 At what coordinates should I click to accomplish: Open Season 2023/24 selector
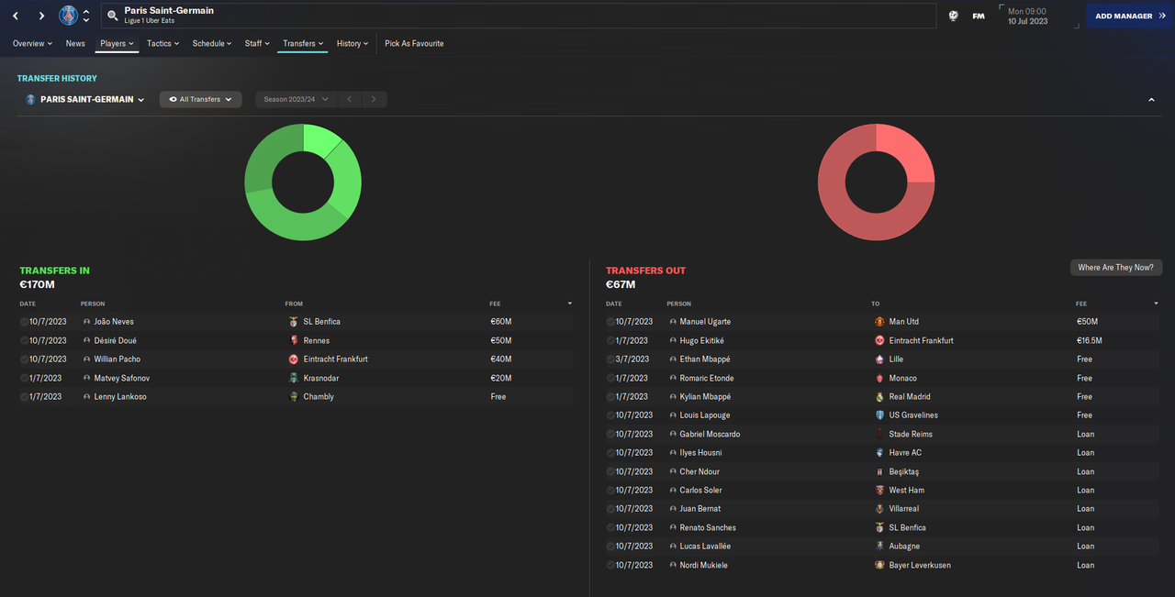click(x=296, y=99)
